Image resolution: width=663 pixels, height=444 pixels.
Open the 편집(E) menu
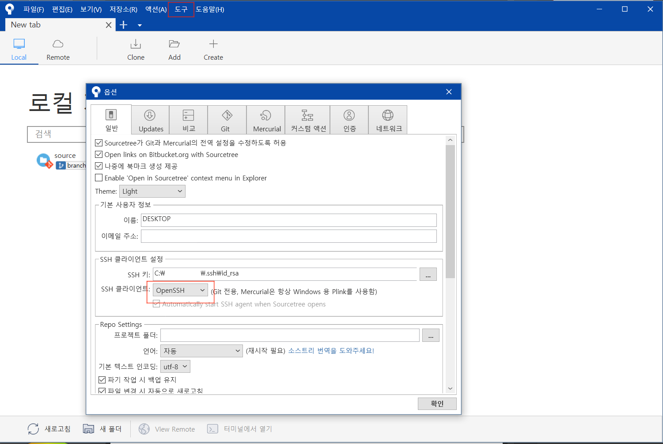(62, 9)
